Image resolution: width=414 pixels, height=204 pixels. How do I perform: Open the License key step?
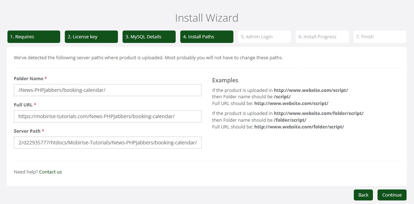click(x=91, y=37)
